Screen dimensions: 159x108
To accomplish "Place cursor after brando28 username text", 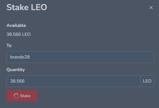I will [30, 57].
